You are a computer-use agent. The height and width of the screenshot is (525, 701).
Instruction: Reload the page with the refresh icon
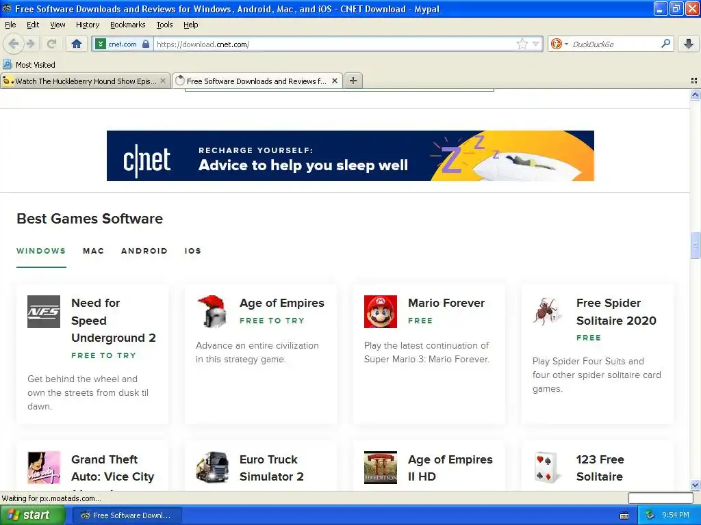pos(51,44)
